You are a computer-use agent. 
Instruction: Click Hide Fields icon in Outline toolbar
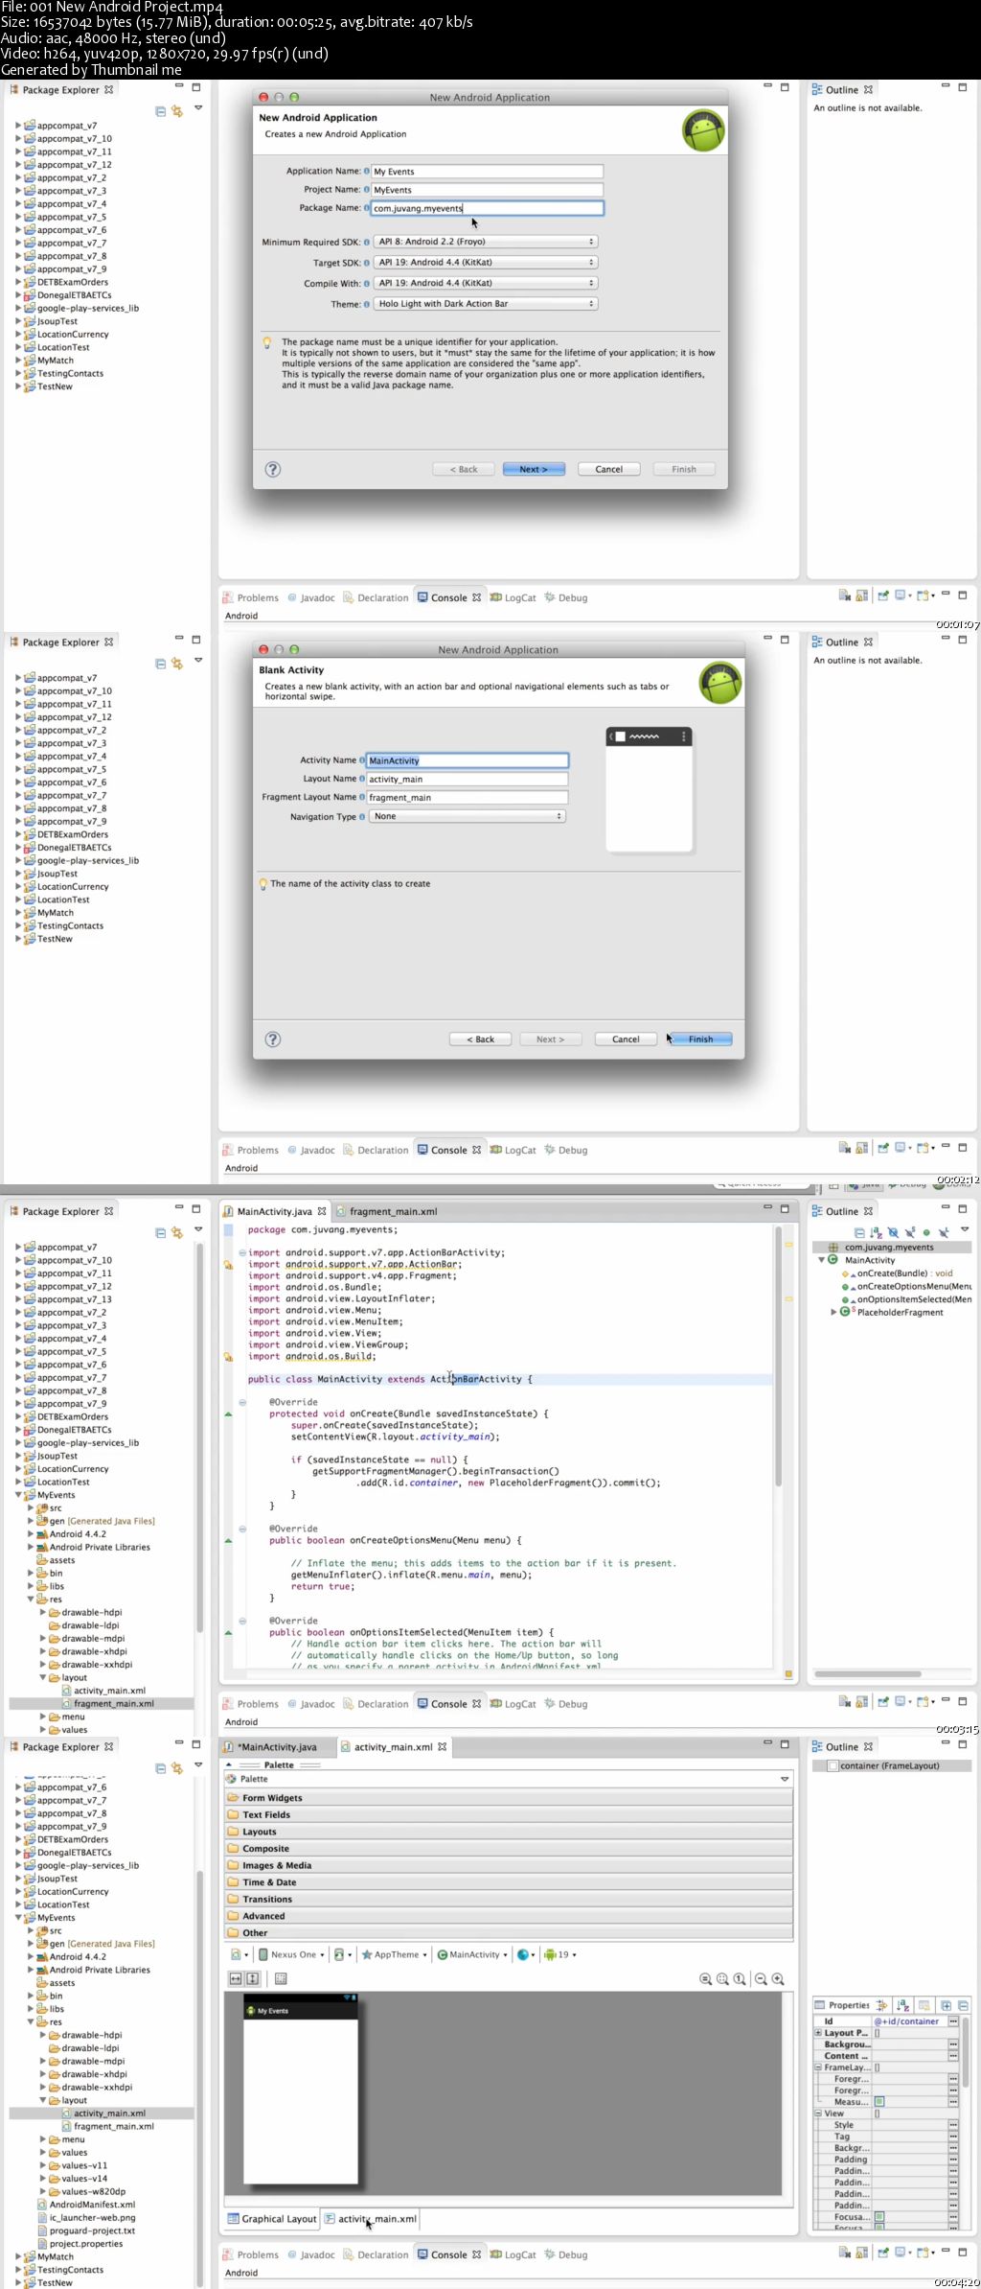pyautogui.click(x=893, y=1232)
